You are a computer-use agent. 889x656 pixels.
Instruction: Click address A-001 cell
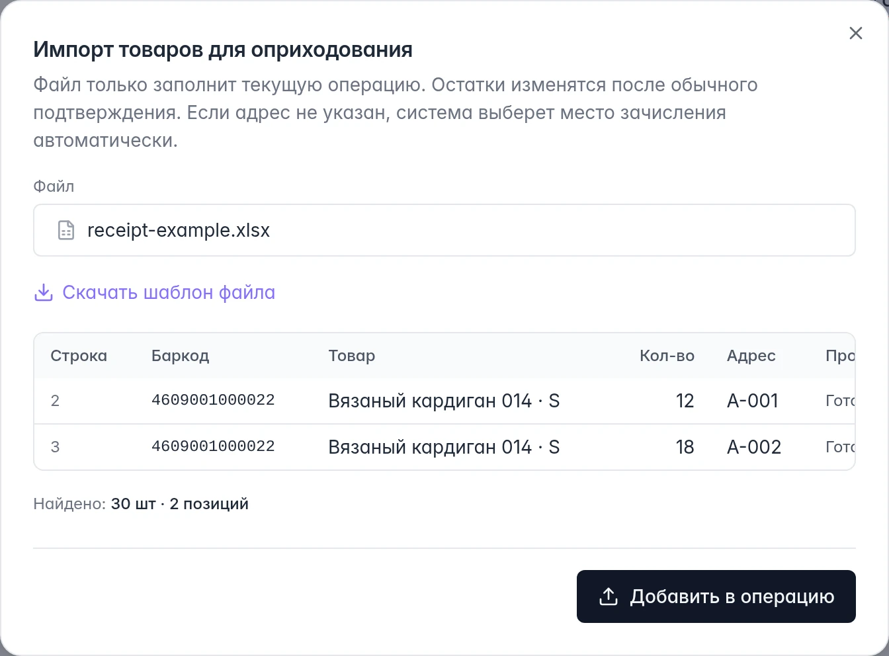[752, 401]
